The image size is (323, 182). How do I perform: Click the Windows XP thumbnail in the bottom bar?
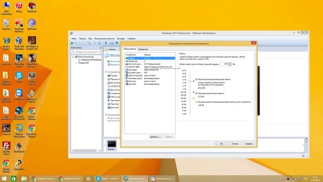point(112,145)
